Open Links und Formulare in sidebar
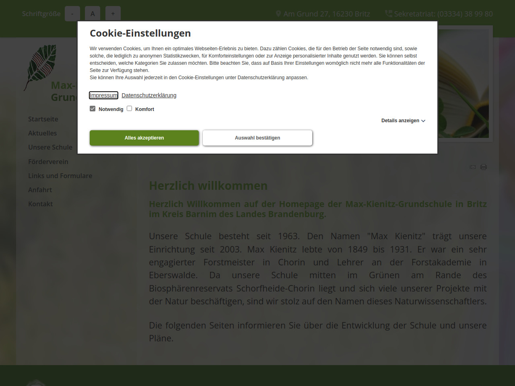Viewport: 515px width, 386px height. (x=60, y=176)
